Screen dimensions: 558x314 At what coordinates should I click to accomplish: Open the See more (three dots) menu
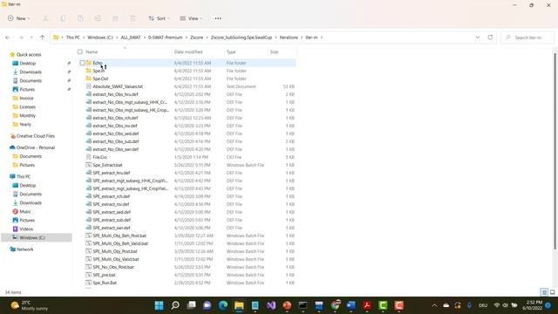coord(218,18)
